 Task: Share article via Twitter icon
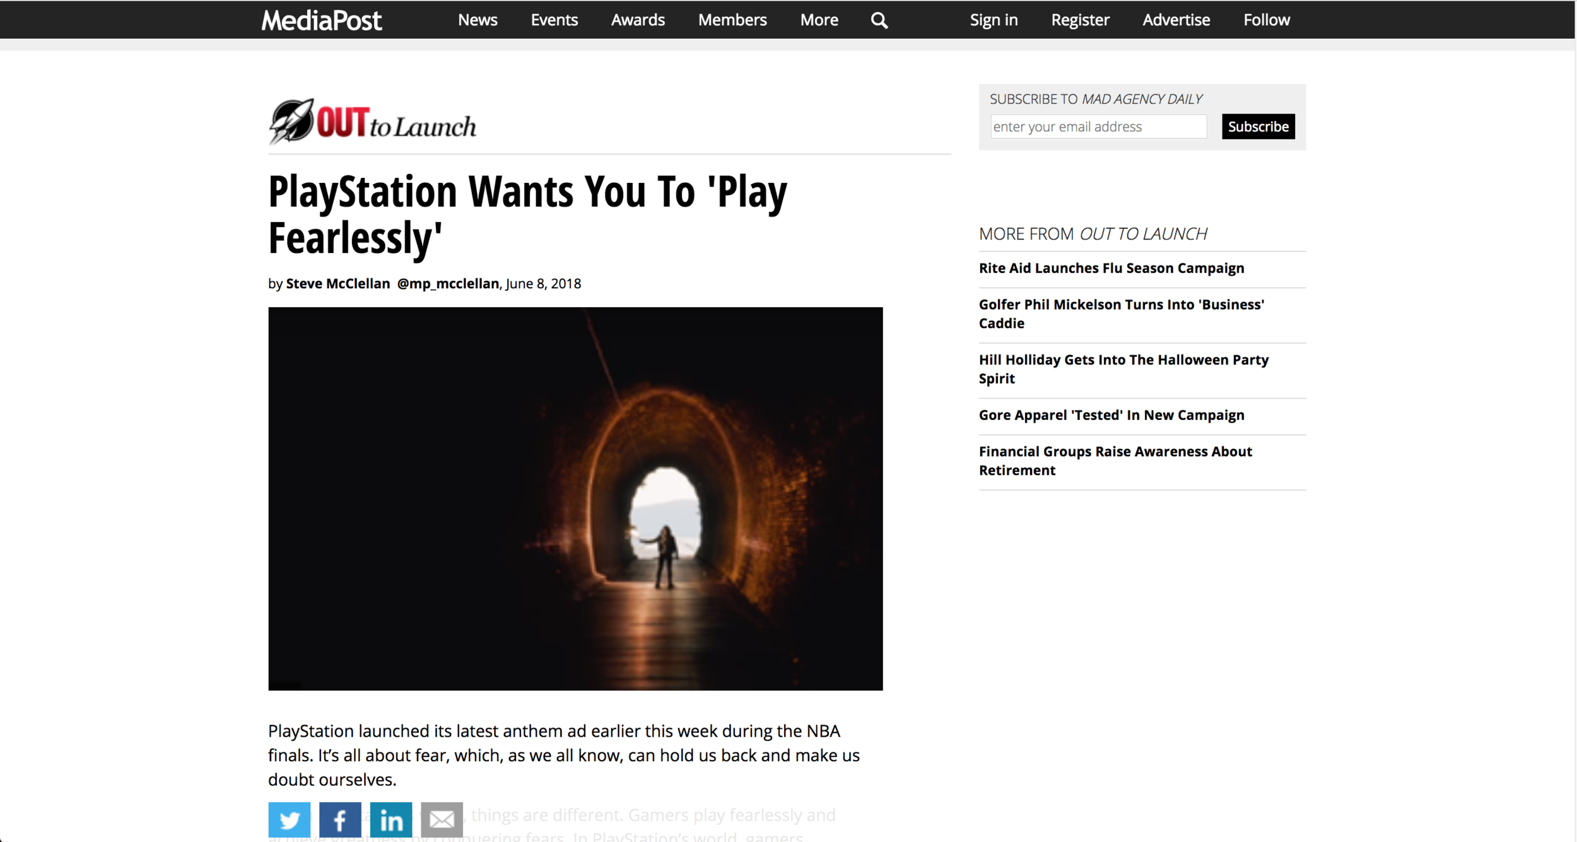pyautogui.click(x=289, y=819)
